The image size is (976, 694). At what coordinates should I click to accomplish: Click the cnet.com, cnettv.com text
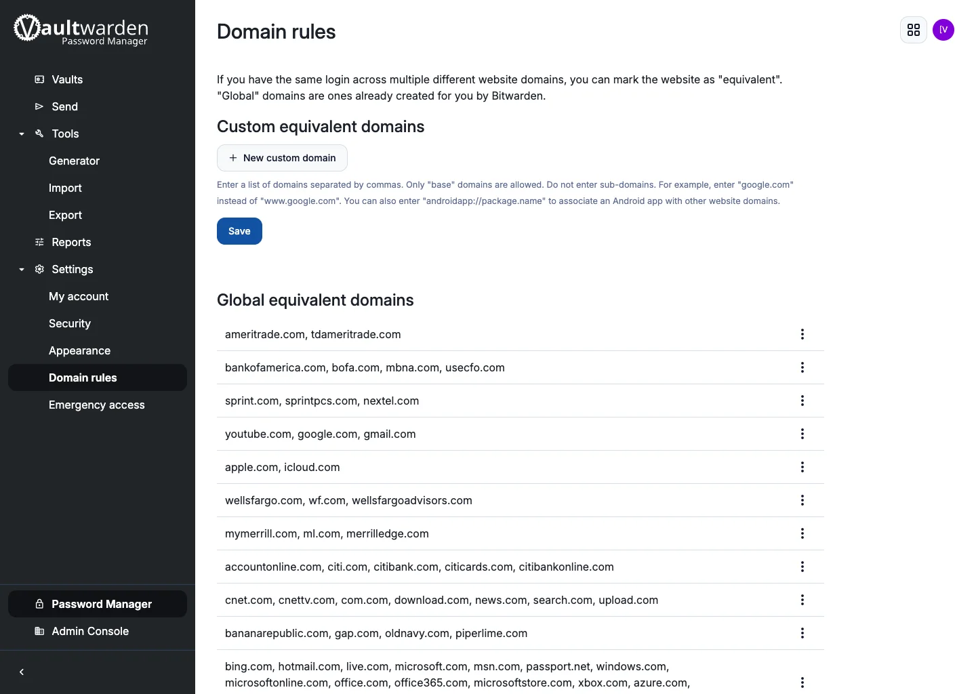(x=442, y=600)
